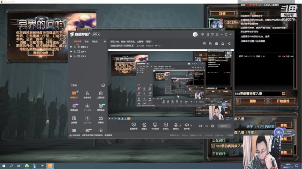Click the orange app icon on the taskbar

click(x=50, y=166)
